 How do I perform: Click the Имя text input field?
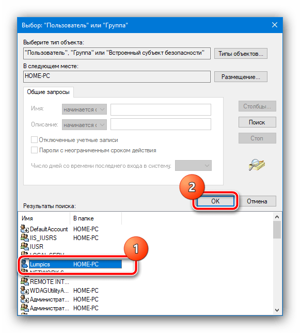(161, 109)
